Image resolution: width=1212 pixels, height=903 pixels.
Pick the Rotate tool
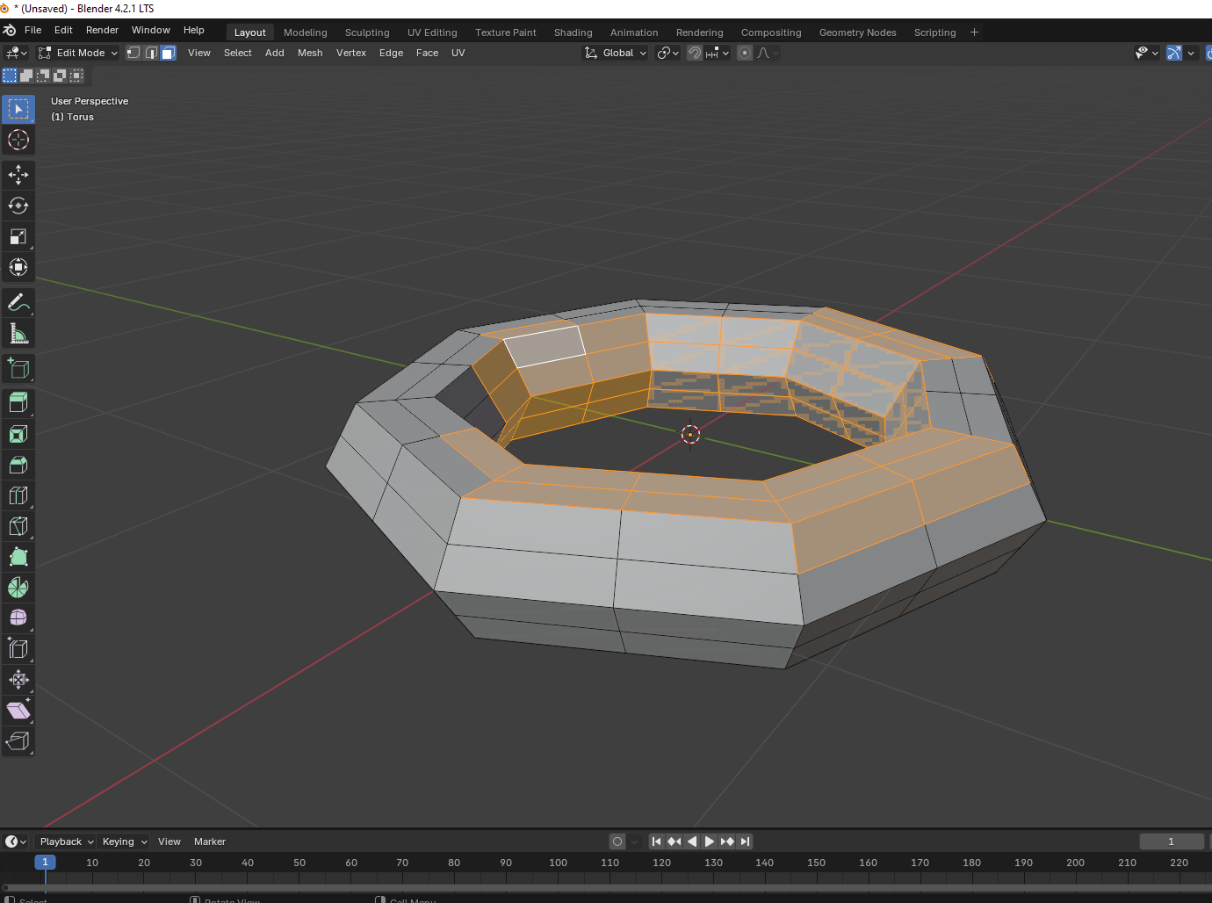coord(18,206)
